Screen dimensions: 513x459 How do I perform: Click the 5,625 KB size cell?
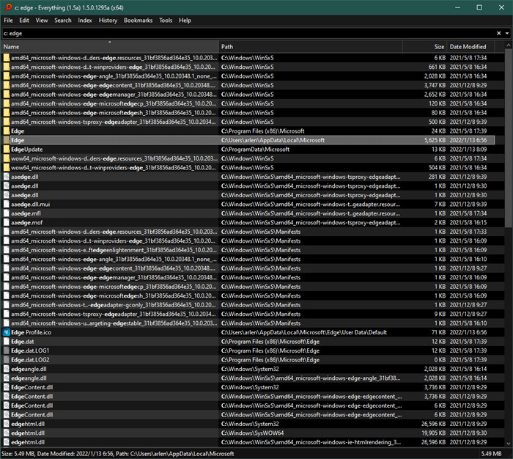(x=435, y=140)
